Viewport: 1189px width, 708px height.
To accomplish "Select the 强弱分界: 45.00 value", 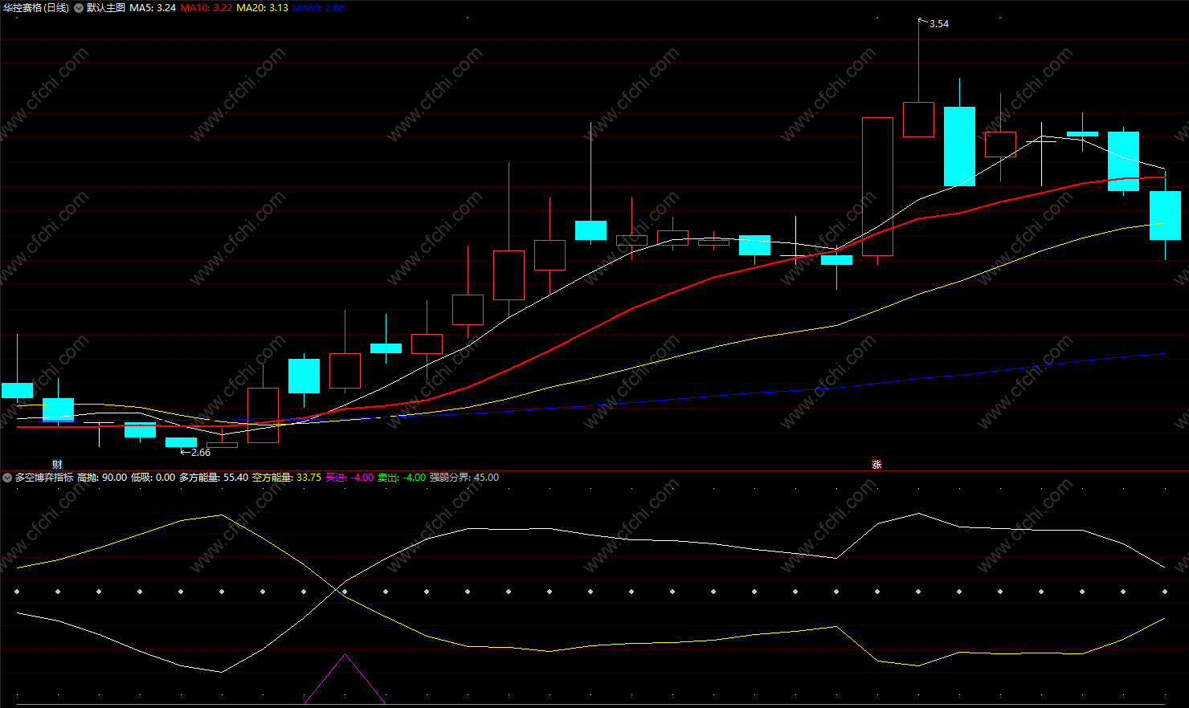I will [x=464, y=478].
